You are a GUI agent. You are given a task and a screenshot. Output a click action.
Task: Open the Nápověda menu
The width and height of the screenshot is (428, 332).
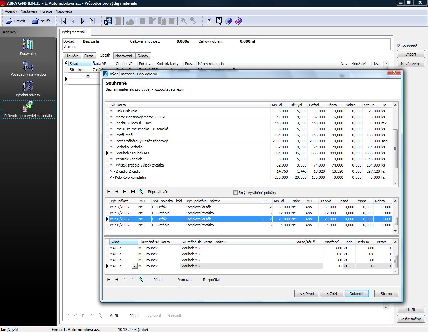pyautogui.click(x=64, y=11)
